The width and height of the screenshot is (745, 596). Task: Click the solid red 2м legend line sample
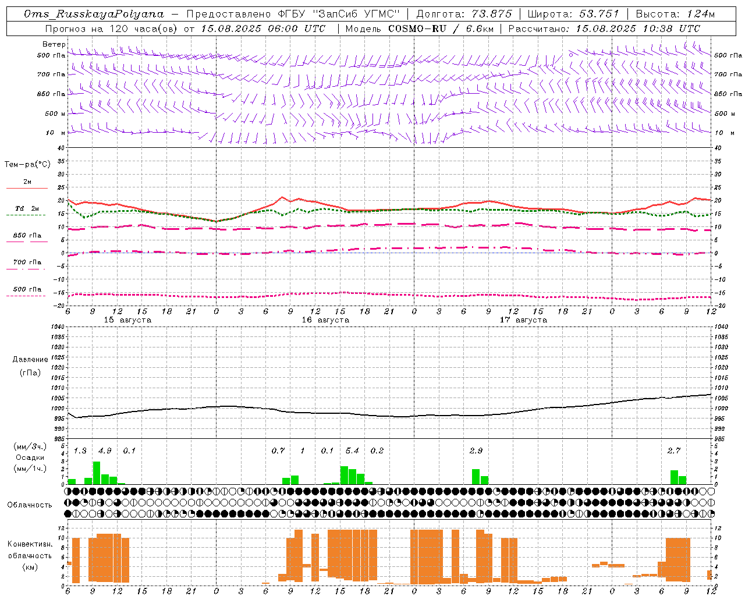click(27, 188)
